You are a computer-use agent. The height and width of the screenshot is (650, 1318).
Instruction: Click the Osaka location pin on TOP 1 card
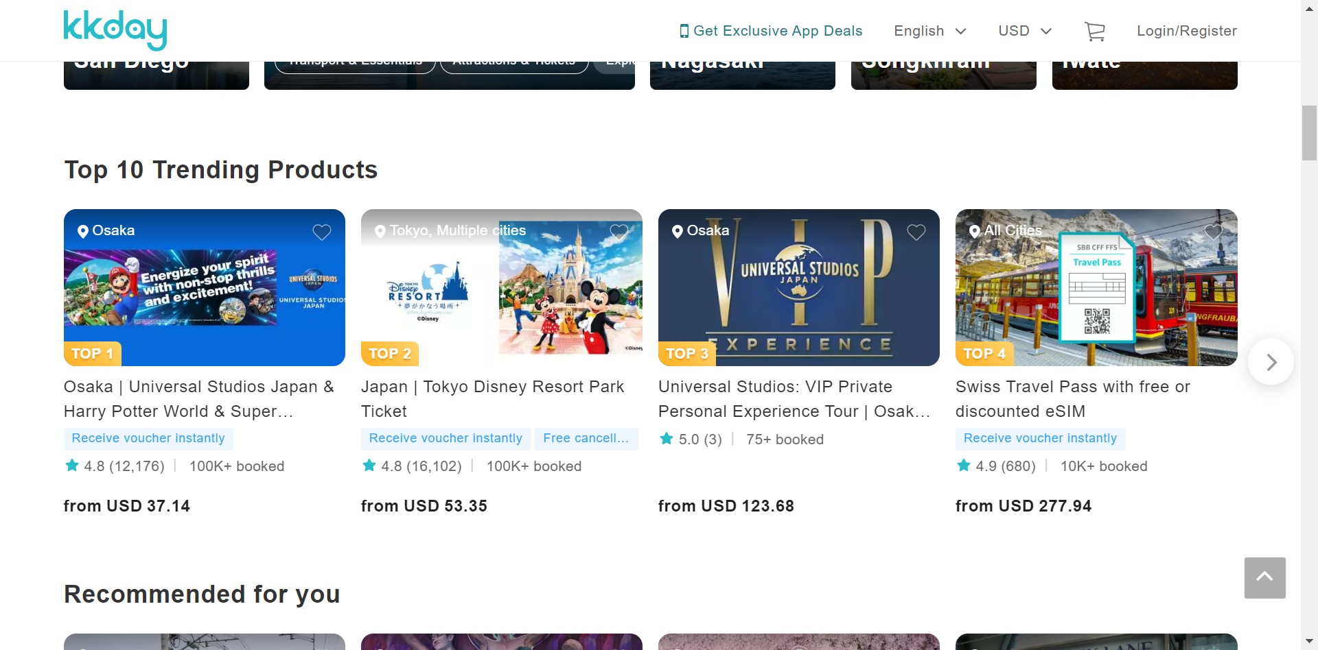83,231
